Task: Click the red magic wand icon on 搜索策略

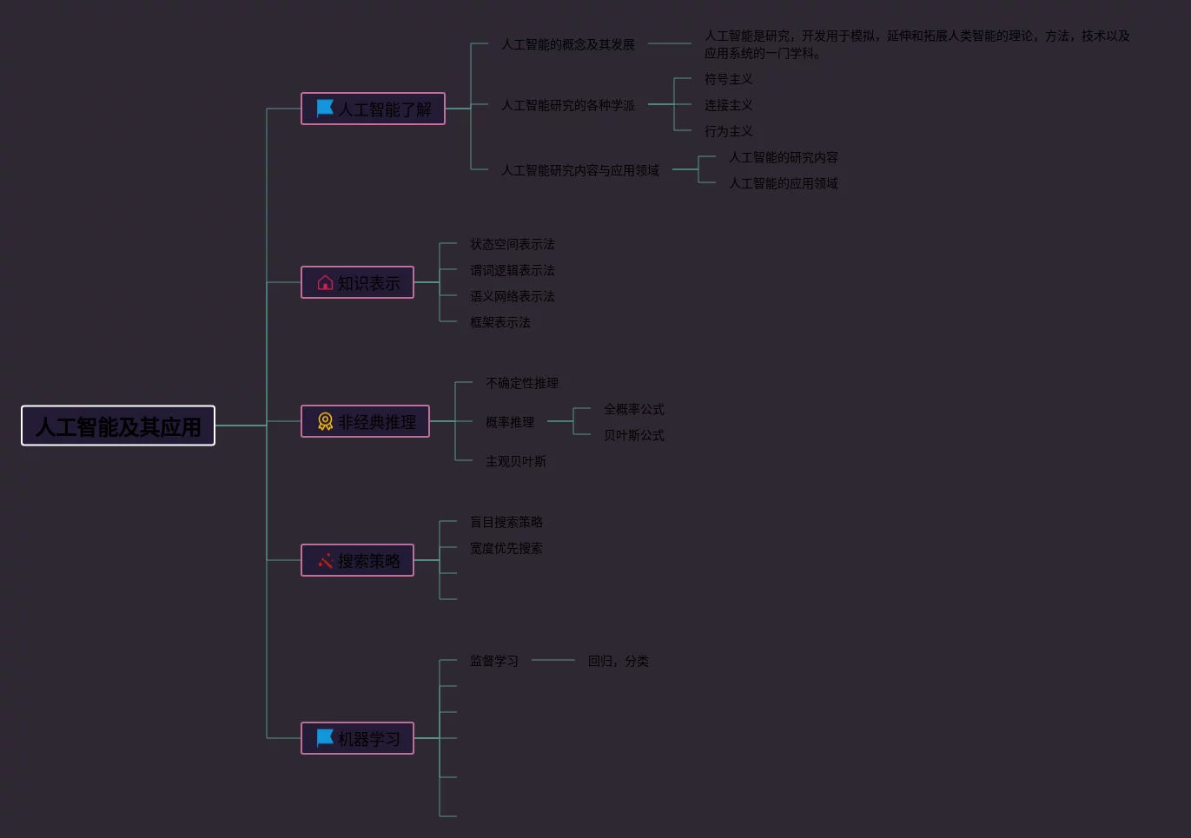Action: pos(325,560)
